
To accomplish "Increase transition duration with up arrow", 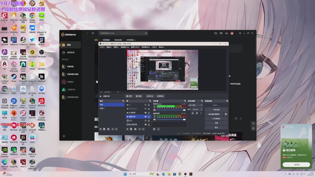I will 201,109.
